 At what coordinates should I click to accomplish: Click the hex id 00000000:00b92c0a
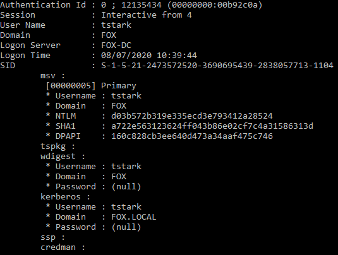tap(215, 5)
